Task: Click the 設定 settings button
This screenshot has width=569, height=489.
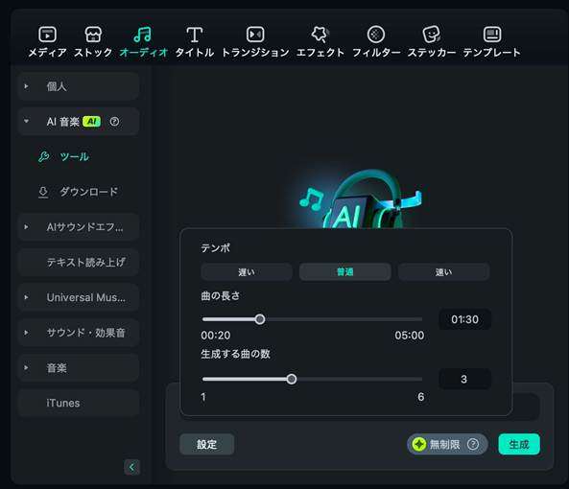Action: coord(207,444)
